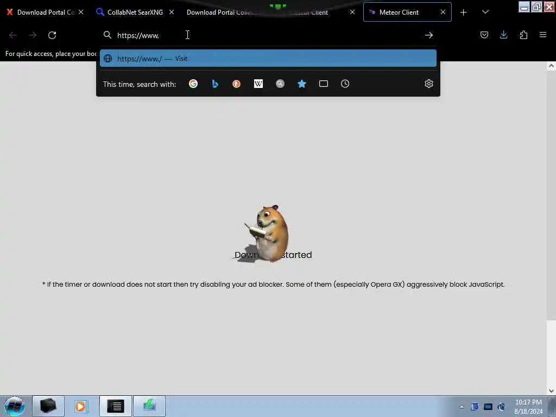Click the taskbar clock showing 10:17 PM
The height and width of the screenshot is (417, 556).
pos(528,407)
